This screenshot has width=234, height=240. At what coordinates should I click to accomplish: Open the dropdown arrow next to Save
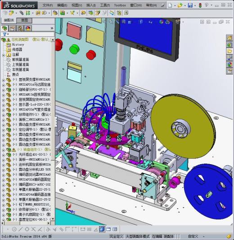(195, 6)
